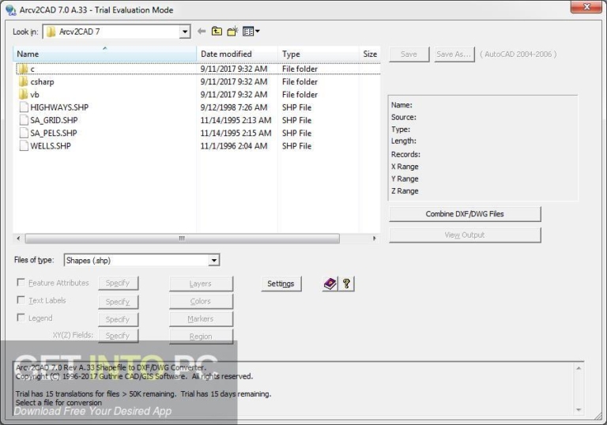
Task: Click the Markers button
Action: [201, 319]
